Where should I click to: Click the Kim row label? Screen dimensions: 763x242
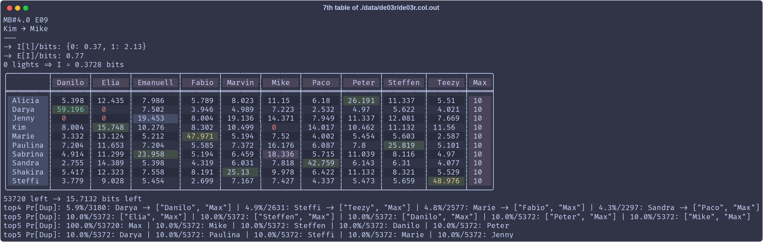coord(28,127)
